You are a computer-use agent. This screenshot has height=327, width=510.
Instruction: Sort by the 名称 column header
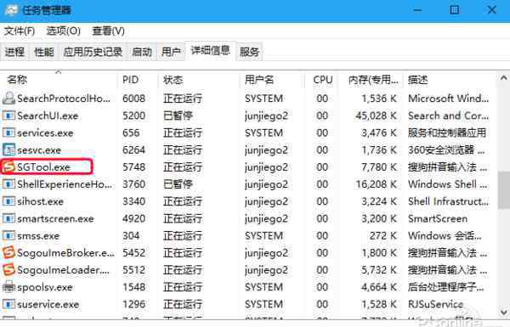[59, 80]
